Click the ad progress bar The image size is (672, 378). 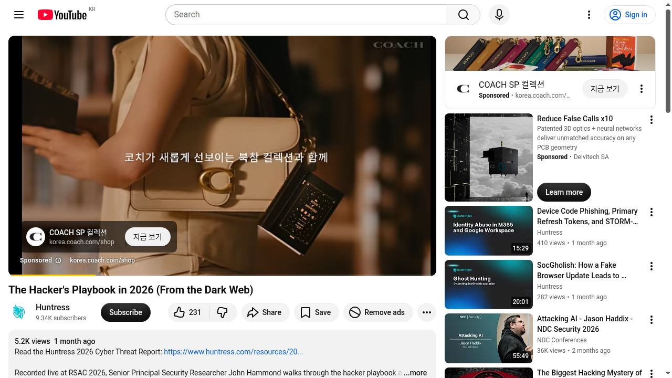[x=222, y=275]
